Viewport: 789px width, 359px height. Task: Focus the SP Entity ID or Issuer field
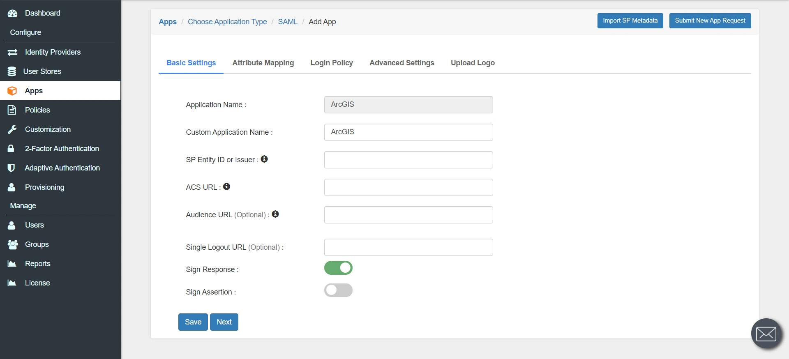coord(408,160)
